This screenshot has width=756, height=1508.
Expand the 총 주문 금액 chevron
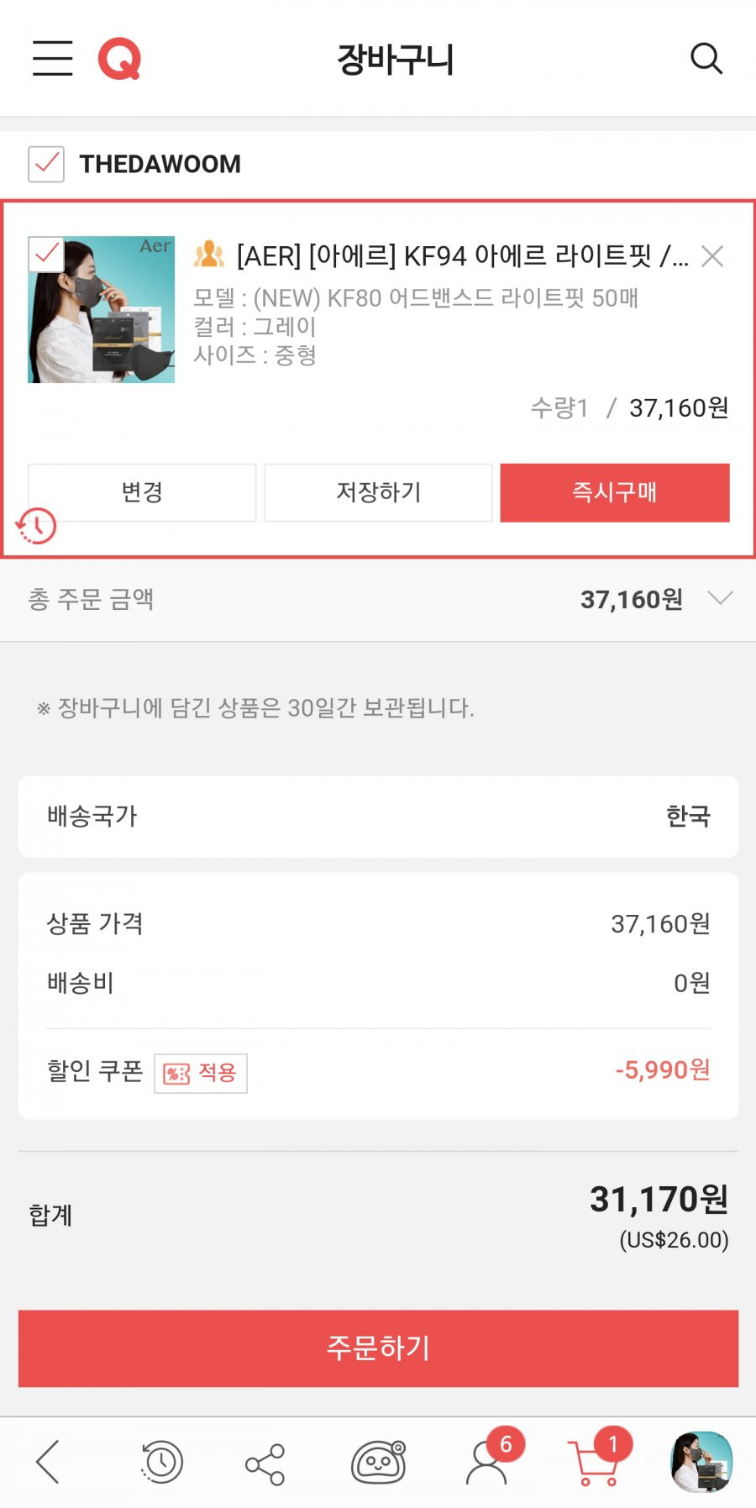(x=721, y=598)
